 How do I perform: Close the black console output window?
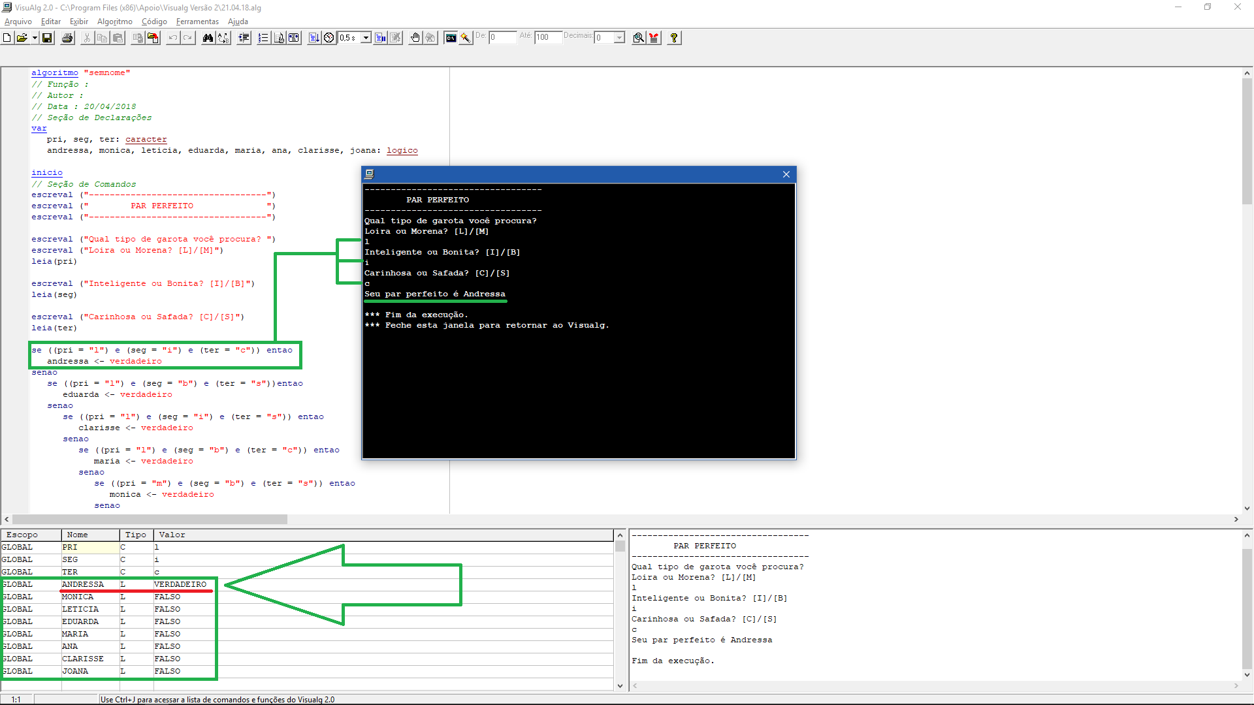(x=786, y=174)
